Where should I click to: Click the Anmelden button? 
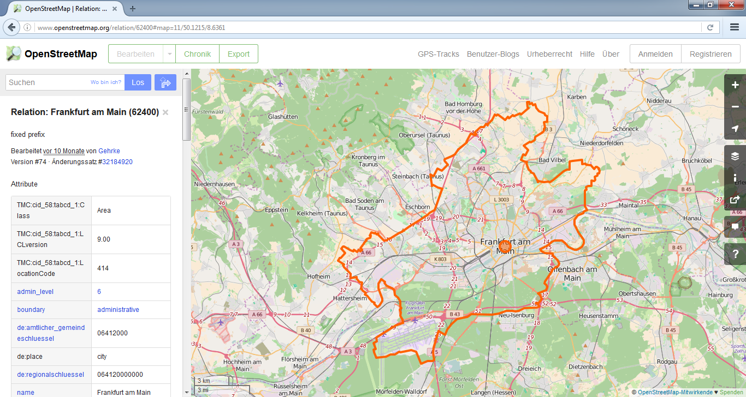click(655, 54)
